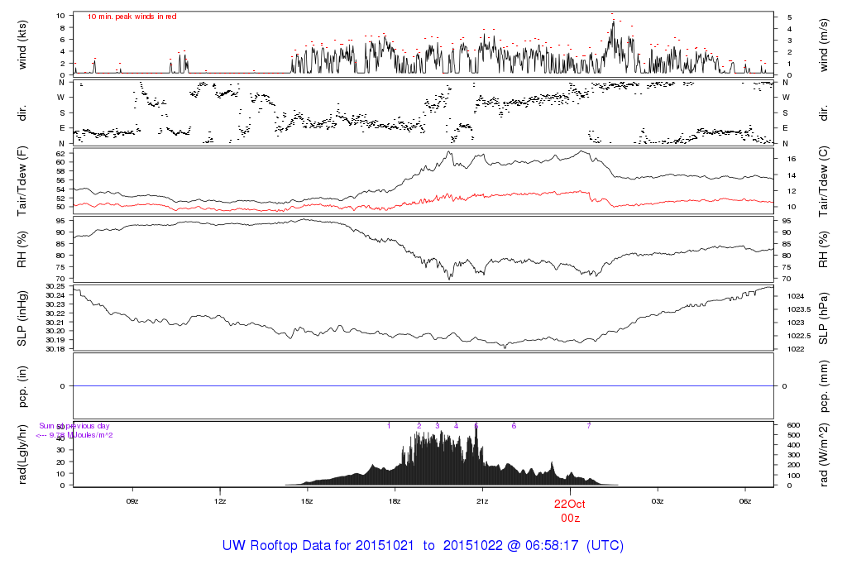Image resolution: width=847 pixels, height=579 pixels.
Task: Click the '21z' time axis label
Action: [x=482, y=501]
